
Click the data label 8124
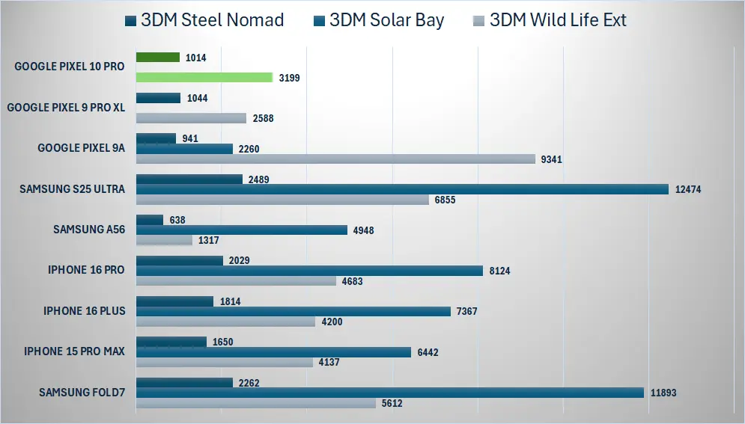(x=500, y=271)
